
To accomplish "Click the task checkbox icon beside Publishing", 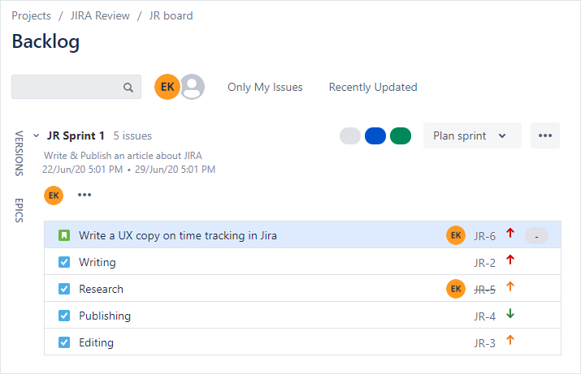I will (x=64, y=316).
